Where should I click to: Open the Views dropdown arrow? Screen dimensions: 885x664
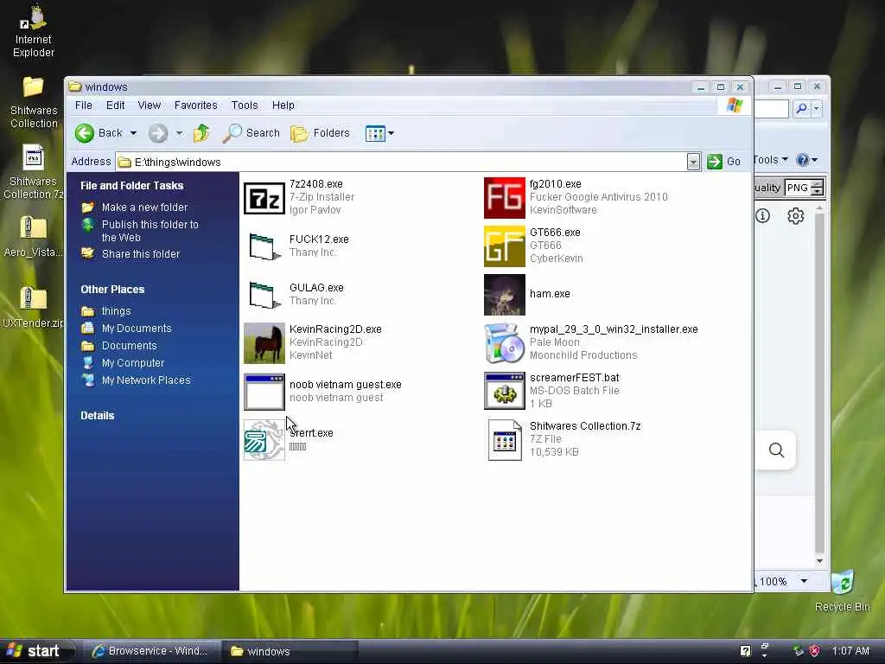392,134
